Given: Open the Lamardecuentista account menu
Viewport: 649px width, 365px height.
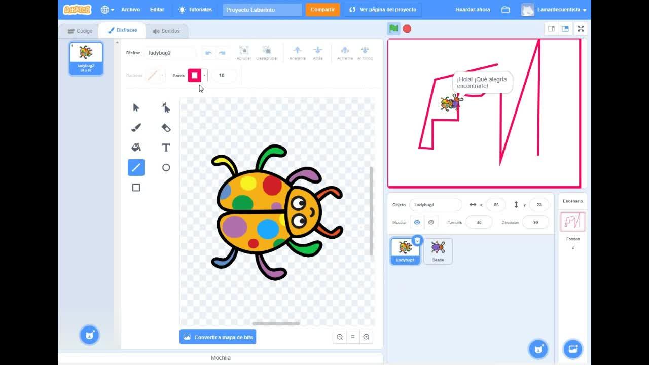Looking at the screenshot, I should 554,10.
